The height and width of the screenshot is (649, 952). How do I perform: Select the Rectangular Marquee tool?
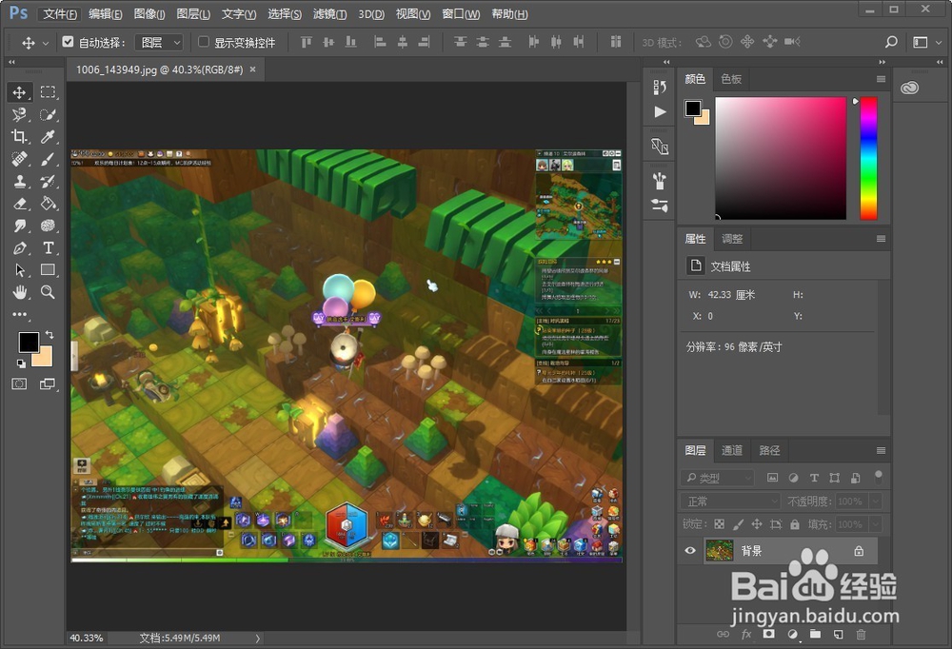(x=48, y=92)
